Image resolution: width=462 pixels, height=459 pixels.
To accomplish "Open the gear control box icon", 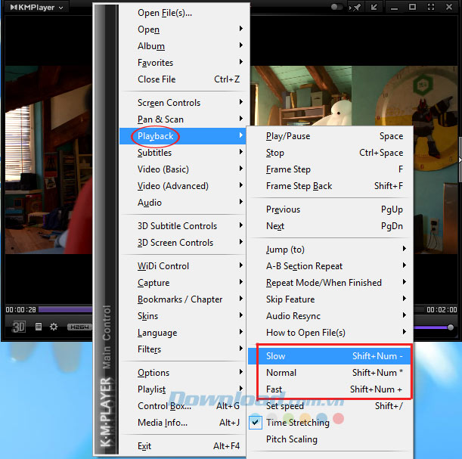I will 54,327.
